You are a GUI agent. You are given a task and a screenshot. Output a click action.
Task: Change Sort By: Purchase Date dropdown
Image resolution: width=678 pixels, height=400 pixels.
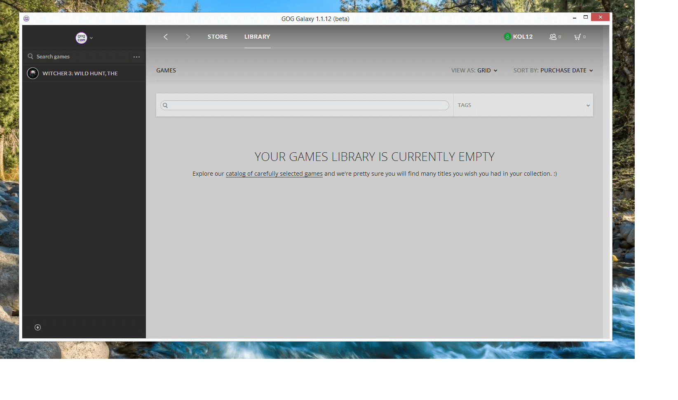click(553, 70)
